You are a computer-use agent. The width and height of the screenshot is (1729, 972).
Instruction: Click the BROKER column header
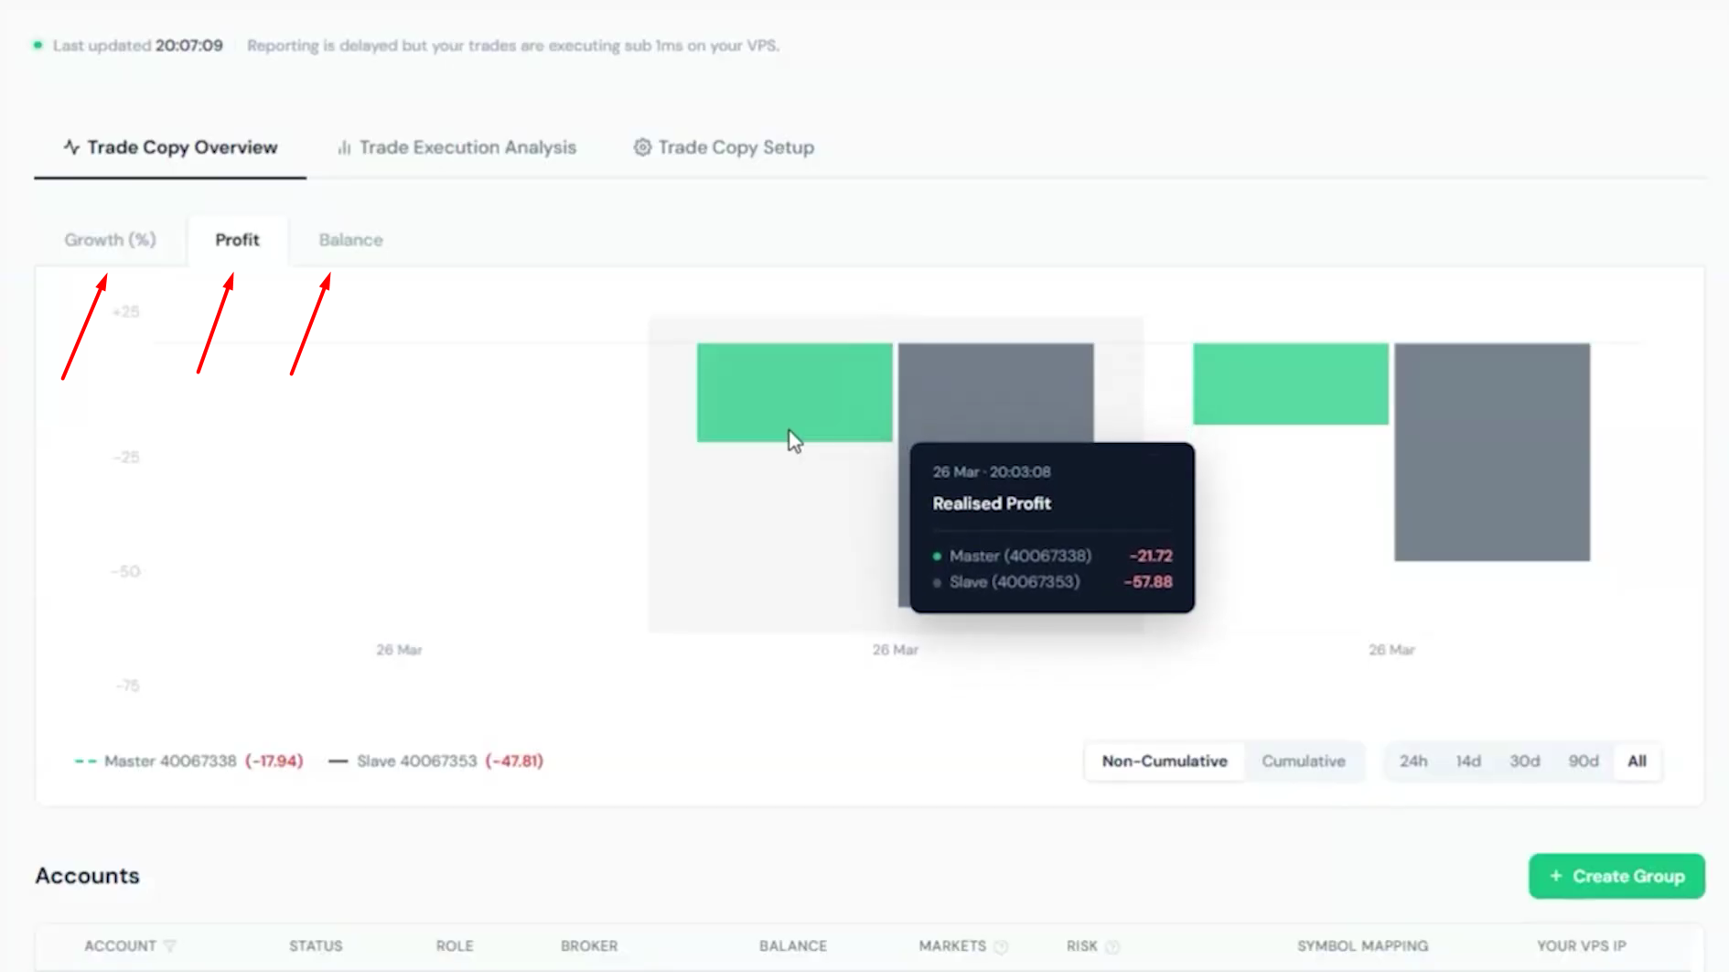pos(589,946)
